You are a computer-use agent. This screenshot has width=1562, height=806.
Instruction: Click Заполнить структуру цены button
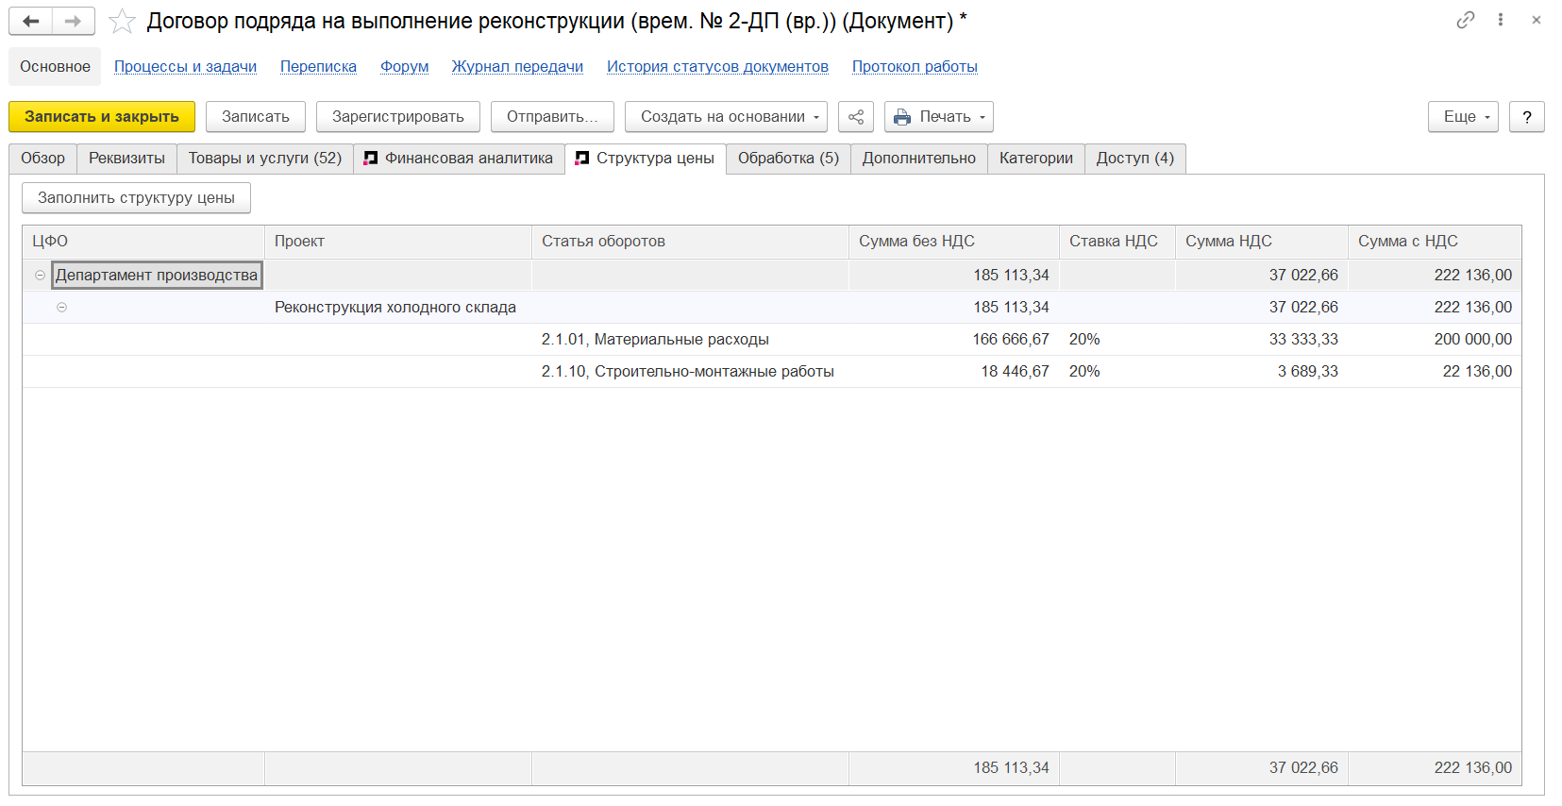(x=136, y=198)
